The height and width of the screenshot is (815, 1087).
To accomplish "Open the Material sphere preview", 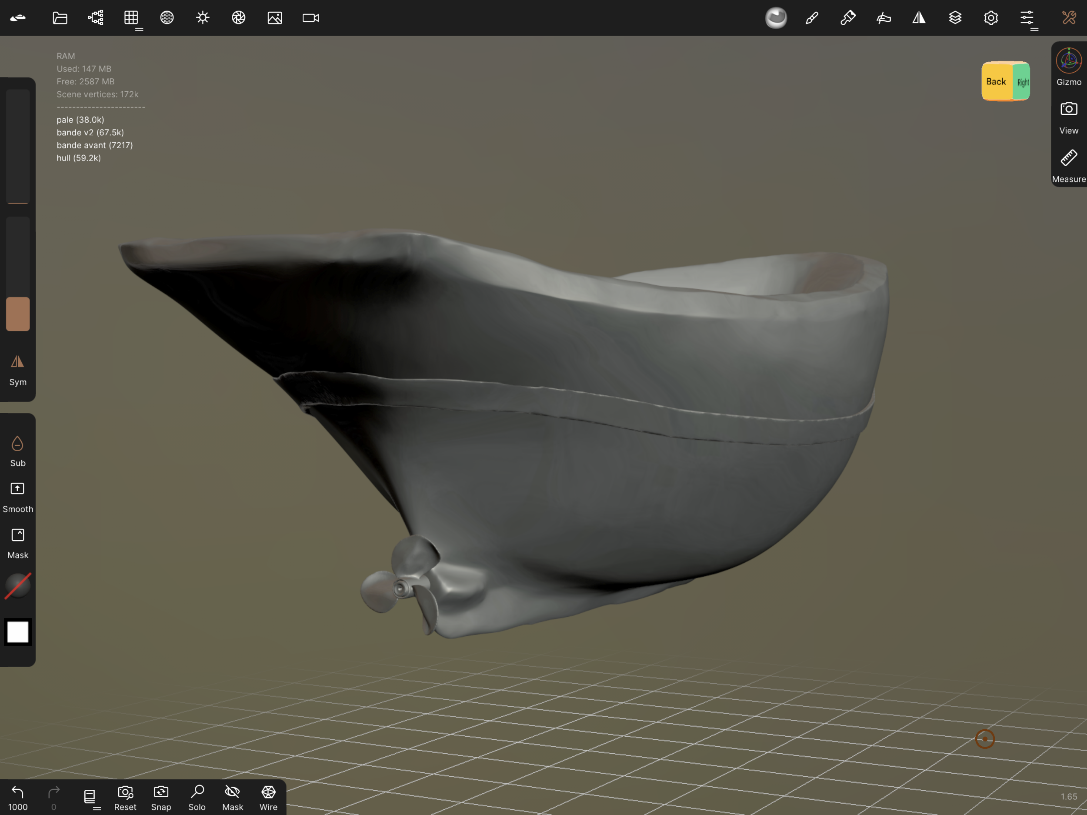I will pyautogui.click(x=776, y=18).
